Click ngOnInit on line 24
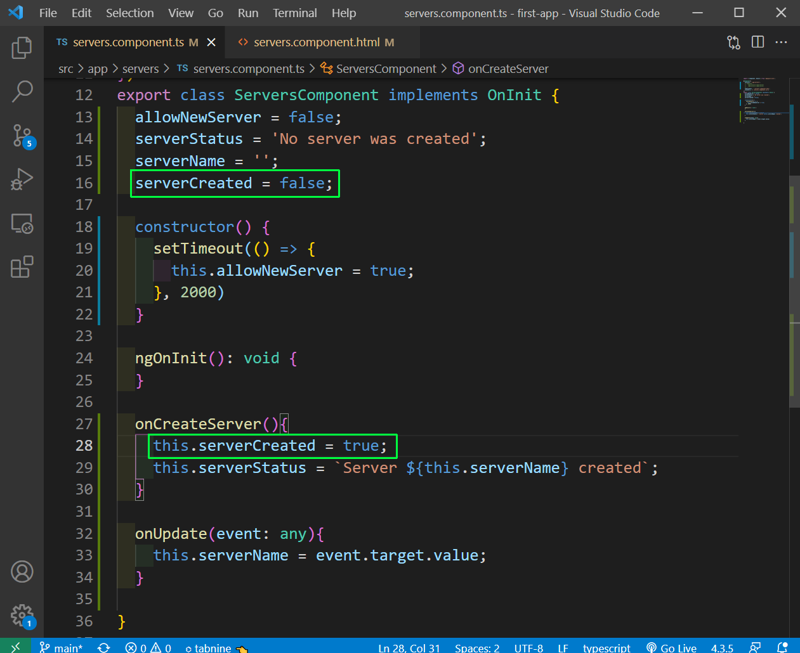This screenshot has height=653, width=800. [171, 358]
